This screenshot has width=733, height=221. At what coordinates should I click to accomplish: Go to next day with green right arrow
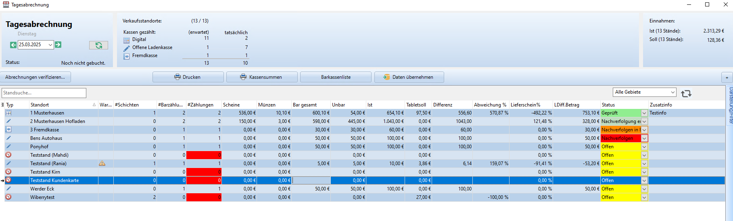[58, 45]
